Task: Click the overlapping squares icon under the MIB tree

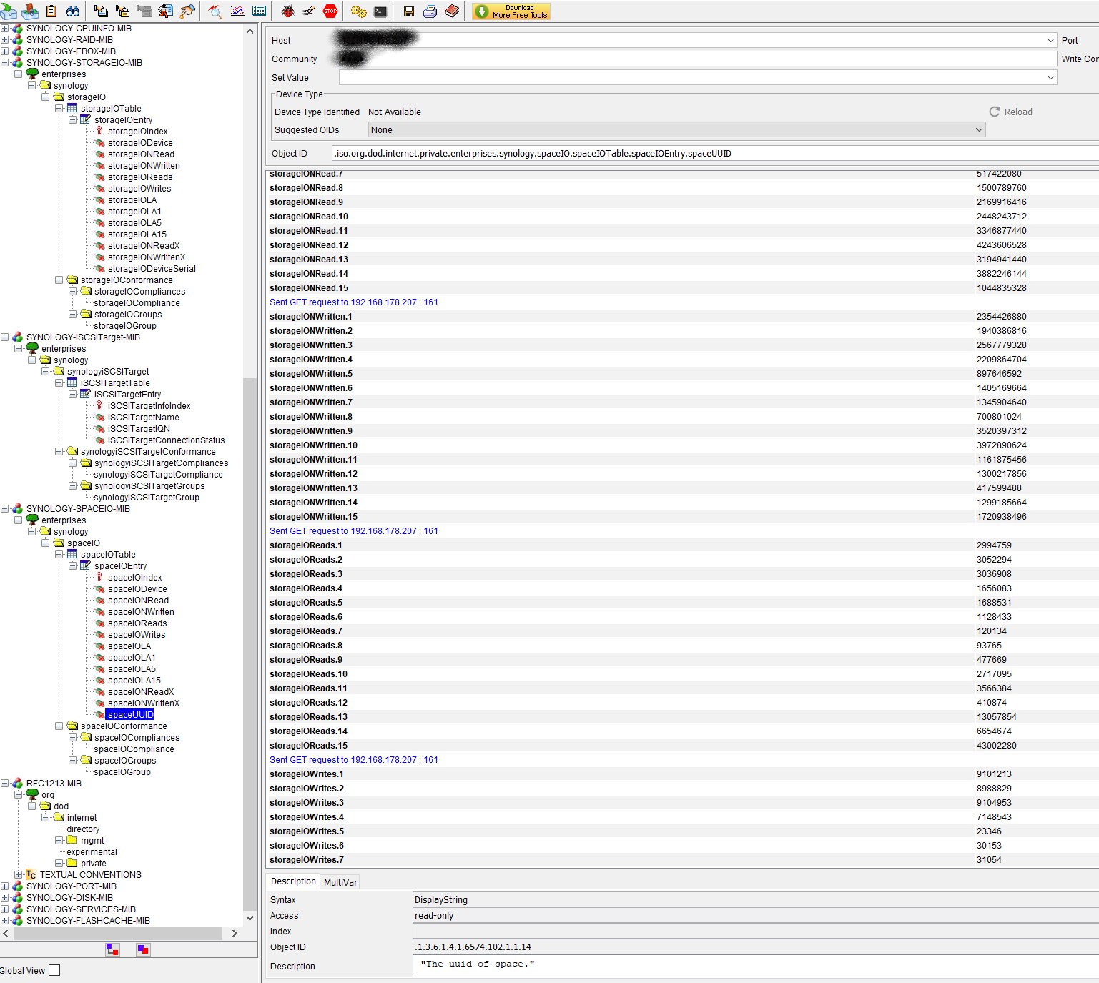Action: click(143, 949)
